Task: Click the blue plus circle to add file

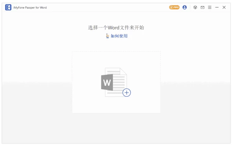Action: [x=127, y=93]
